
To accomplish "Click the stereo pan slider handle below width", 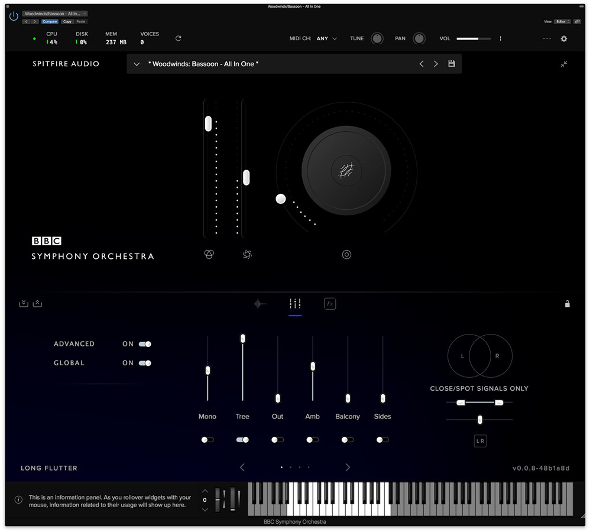I will tap(480, 420).
